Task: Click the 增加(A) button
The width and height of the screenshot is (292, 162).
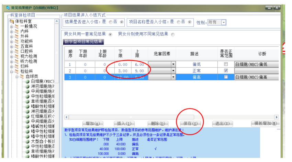Action: tap(93, 124)
